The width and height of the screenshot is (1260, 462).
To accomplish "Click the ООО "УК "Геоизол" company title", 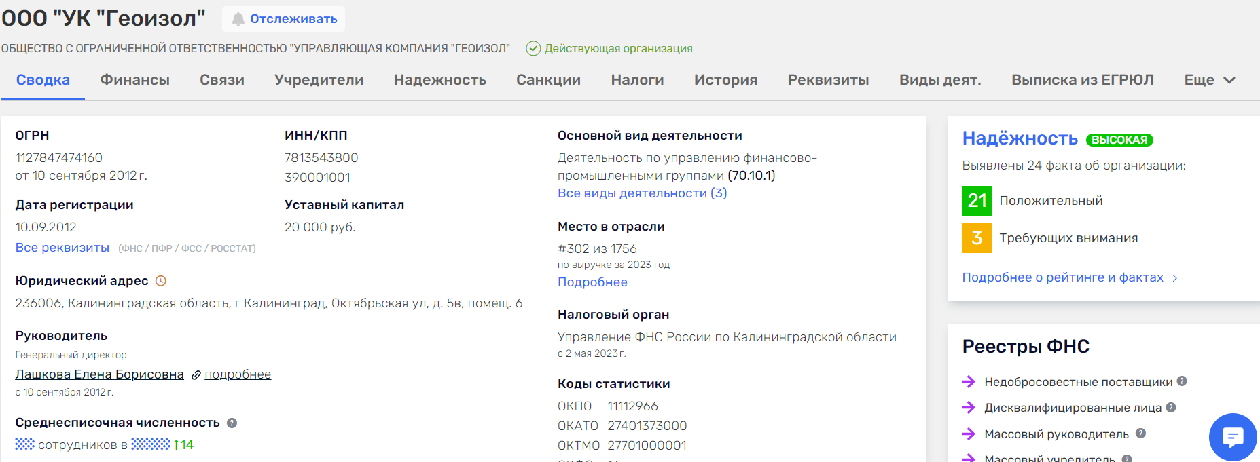I will pyautogui.click(x=103, y=18).
